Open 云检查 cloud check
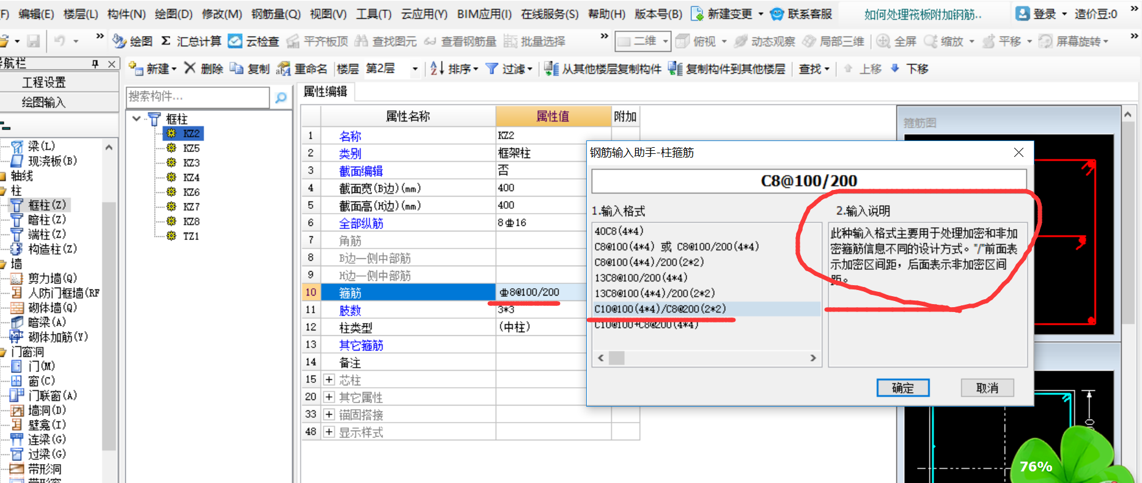The width and height of the screenshot is (1142, 483). [253, 41]
